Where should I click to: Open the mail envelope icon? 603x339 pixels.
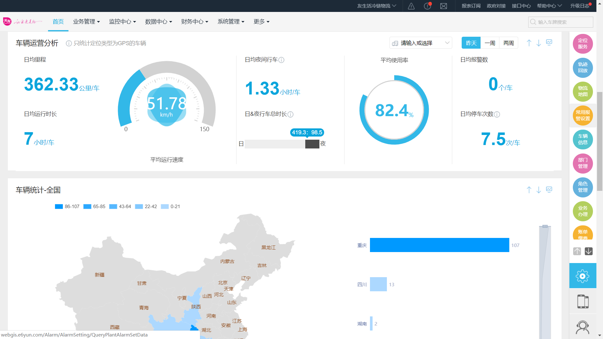click(443, 6)
